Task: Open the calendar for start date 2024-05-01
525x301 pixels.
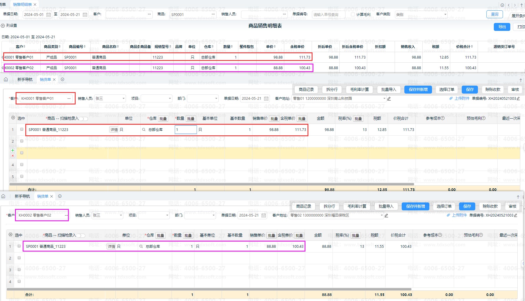Action: click(49, 15)
